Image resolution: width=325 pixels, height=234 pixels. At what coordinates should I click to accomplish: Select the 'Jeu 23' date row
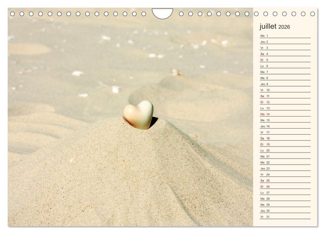click(285, 168)
